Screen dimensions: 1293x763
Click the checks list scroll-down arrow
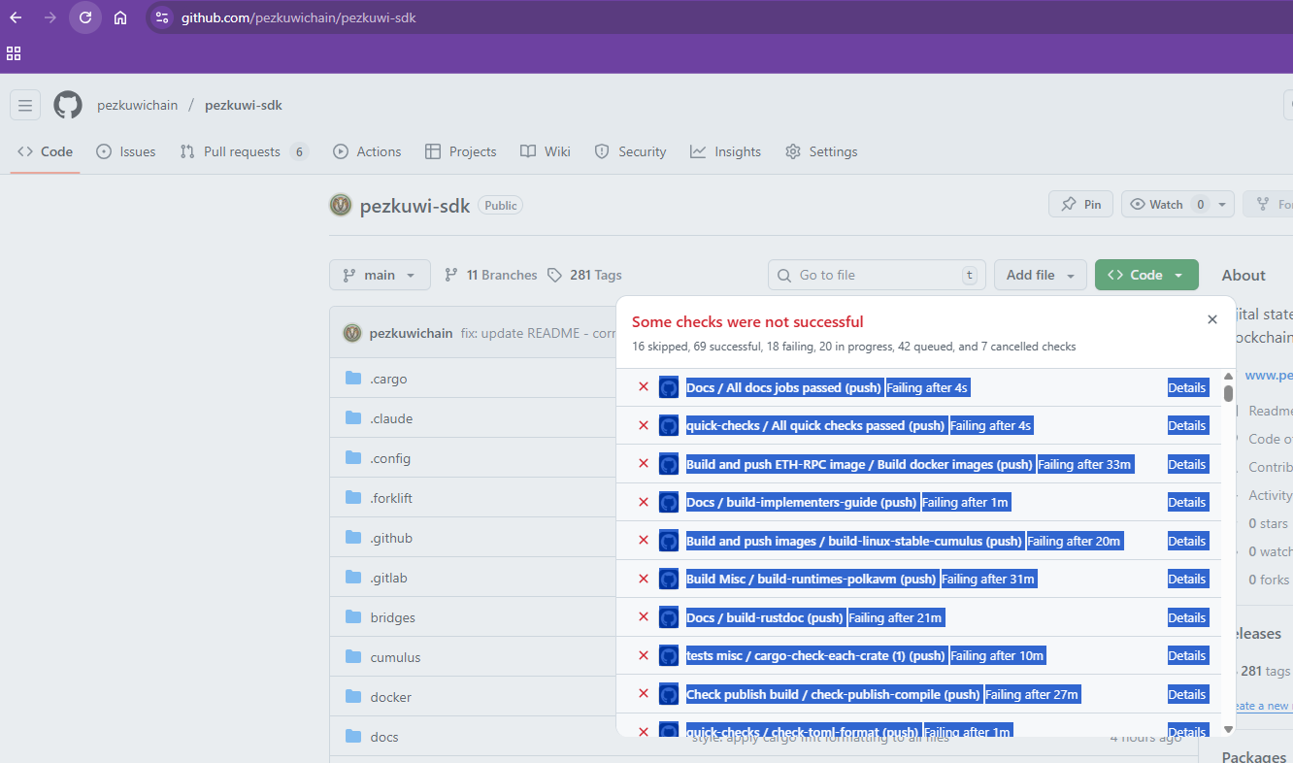[x=1228, y=729]
